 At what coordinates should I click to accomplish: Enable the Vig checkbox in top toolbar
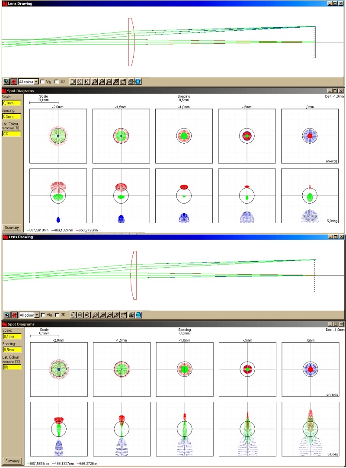pos(43,81)
